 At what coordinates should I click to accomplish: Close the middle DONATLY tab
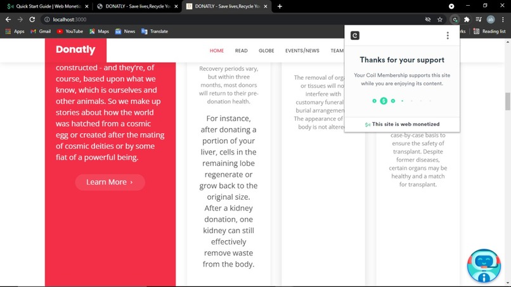[x=176, y=6]
